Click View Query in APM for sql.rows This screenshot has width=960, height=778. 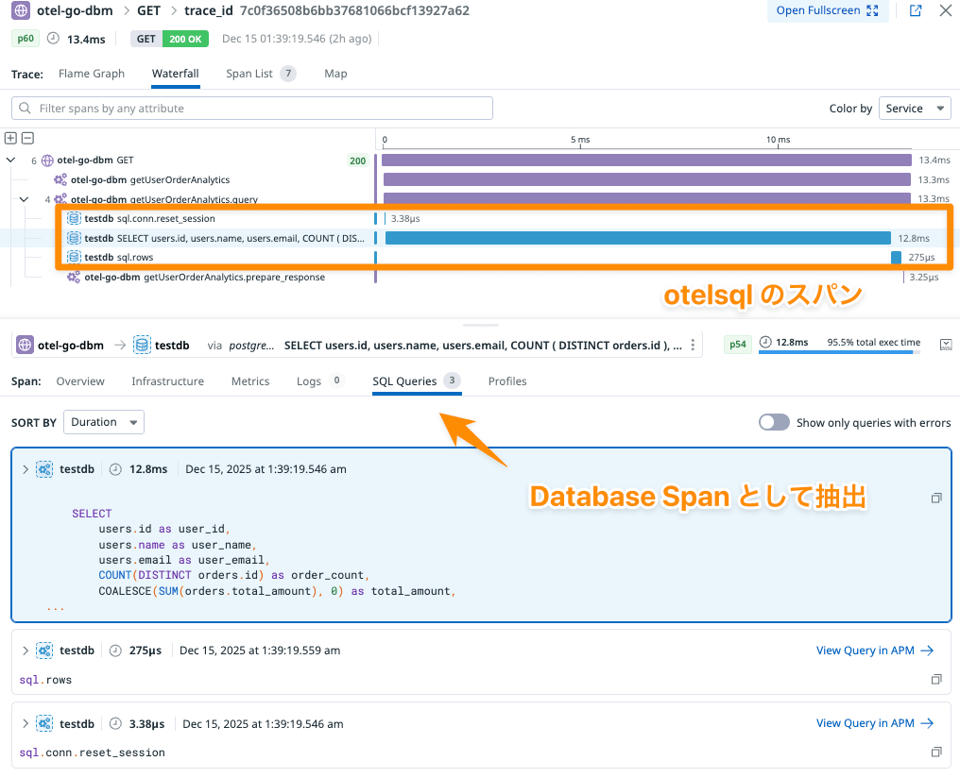click(874, 651)
